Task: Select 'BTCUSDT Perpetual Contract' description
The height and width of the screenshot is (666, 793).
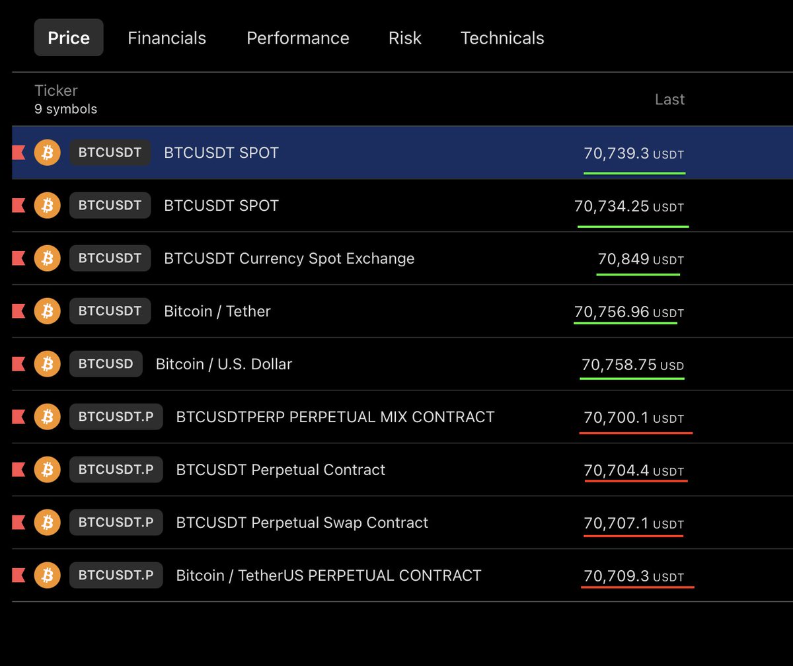Action: pos(281,470)
